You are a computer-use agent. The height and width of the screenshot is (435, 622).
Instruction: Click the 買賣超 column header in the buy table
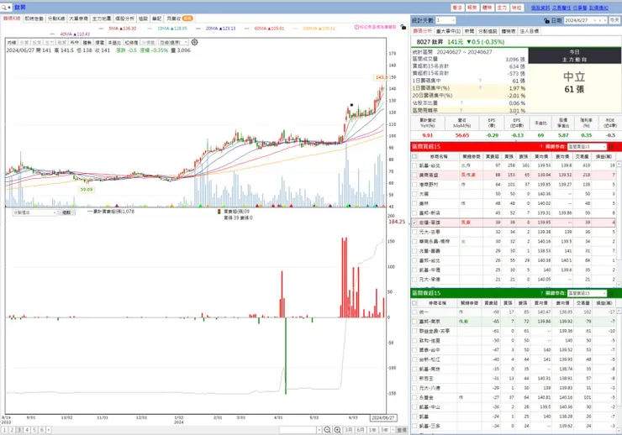tap(493, 156)
